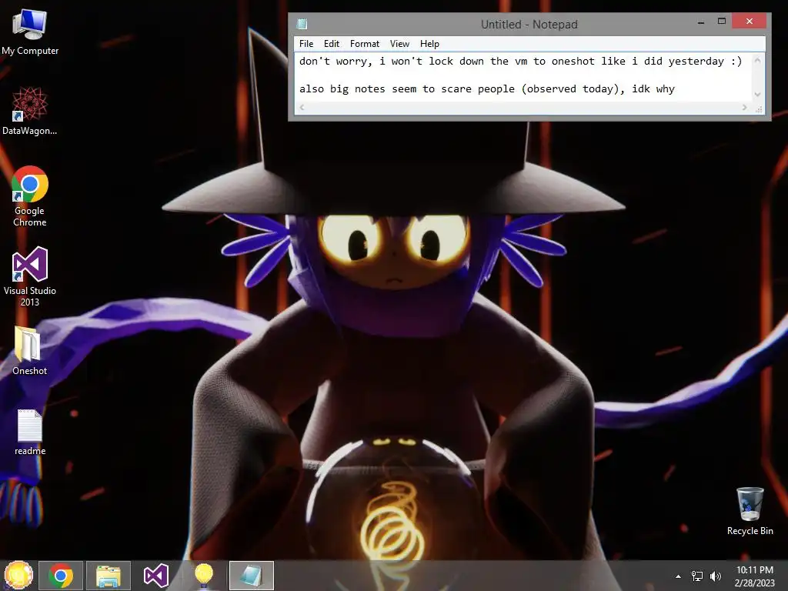Image resolution: width=788 pixels, height=591 pixels.
Task: Open the volume speaker tray icon
Action: 715,576
